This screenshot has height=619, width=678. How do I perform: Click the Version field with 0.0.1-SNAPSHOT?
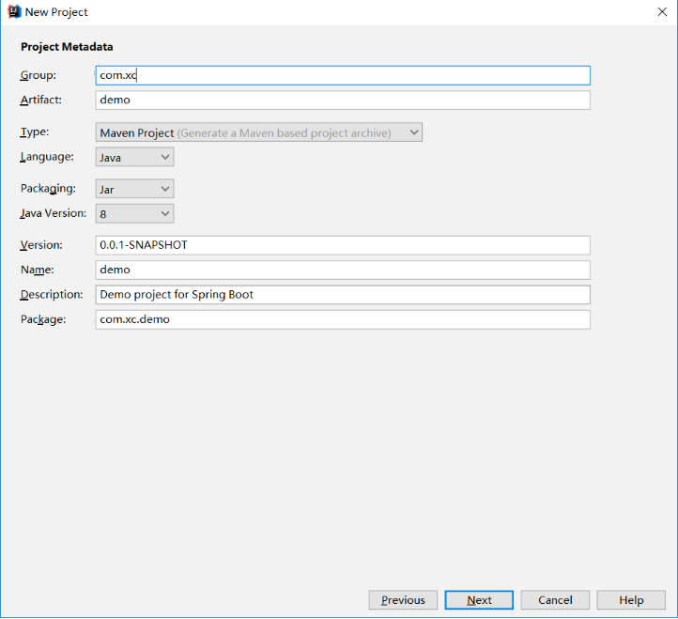pyautogui.click(x=343, y=245)
